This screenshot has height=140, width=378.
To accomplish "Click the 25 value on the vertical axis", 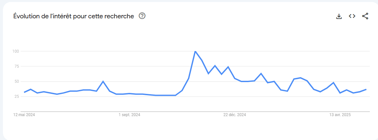I will 17,96.
